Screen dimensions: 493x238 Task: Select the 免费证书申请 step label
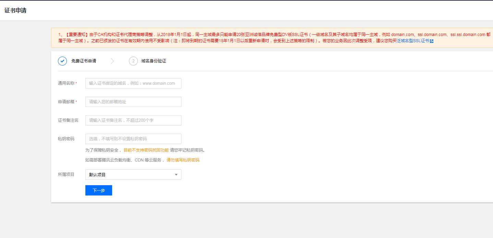pos(83,61)
